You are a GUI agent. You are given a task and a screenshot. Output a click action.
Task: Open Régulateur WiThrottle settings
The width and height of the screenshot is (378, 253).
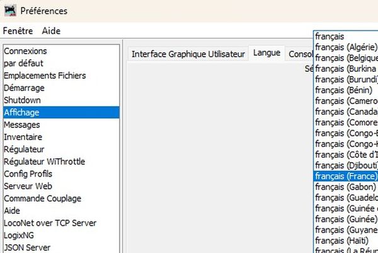click(x=44, y=162)
